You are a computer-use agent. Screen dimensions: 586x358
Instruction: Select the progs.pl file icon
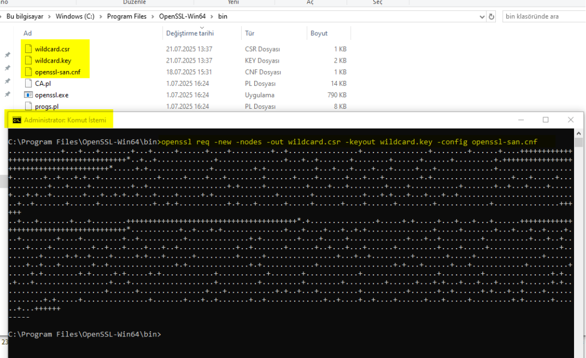[29, 106]
